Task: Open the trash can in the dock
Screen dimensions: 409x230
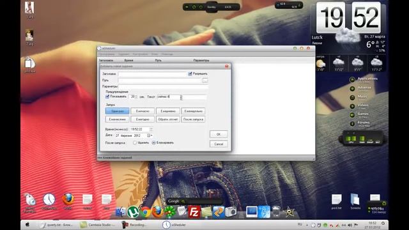Action: click(x=276, y=211)
